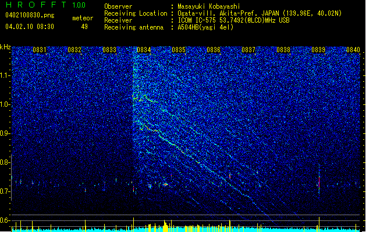
Task: Click time marker 0839
Action: (x=318, y=50)
